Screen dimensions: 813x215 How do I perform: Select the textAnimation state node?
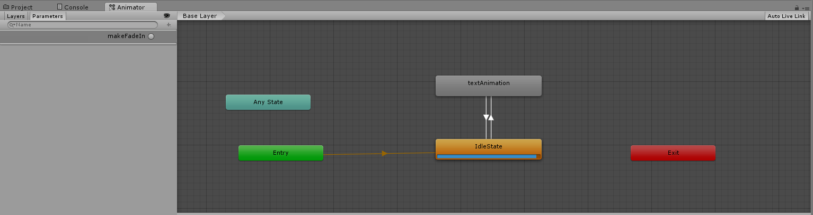click(x=489, y=86)
